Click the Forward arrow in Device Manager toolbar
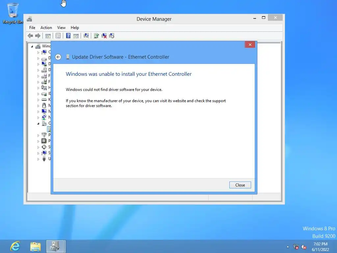The width and height of the screenshot is (337, 253). 38,36
